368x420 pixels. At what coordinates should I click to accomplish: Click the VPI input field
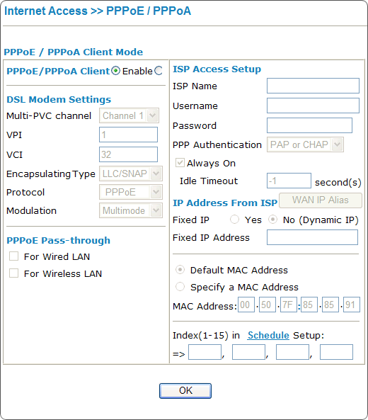[129, 135]
